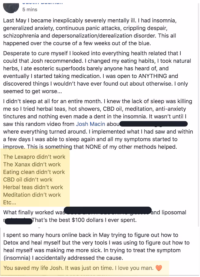The width and height of the screenshot is (200, 277).
Task: Open the Josh Macin profile link
Action: [x=90, y=124]
